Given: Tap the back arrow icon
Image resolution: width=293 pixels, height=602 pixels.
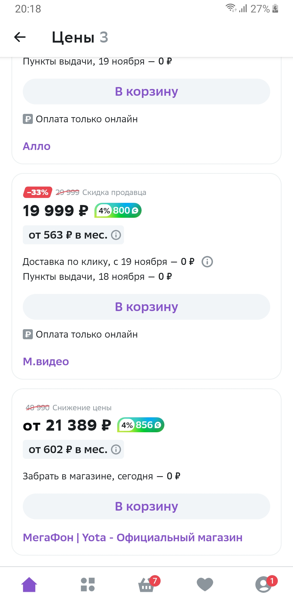Looking at the screenshot, I should (x=20, y=37).
